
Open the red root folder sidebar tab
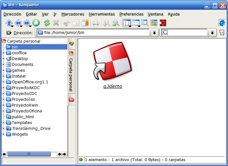71,99
